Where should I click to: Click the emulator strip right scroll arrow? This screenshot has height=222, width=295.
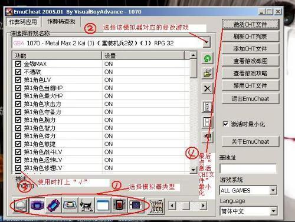click(203, 206)
